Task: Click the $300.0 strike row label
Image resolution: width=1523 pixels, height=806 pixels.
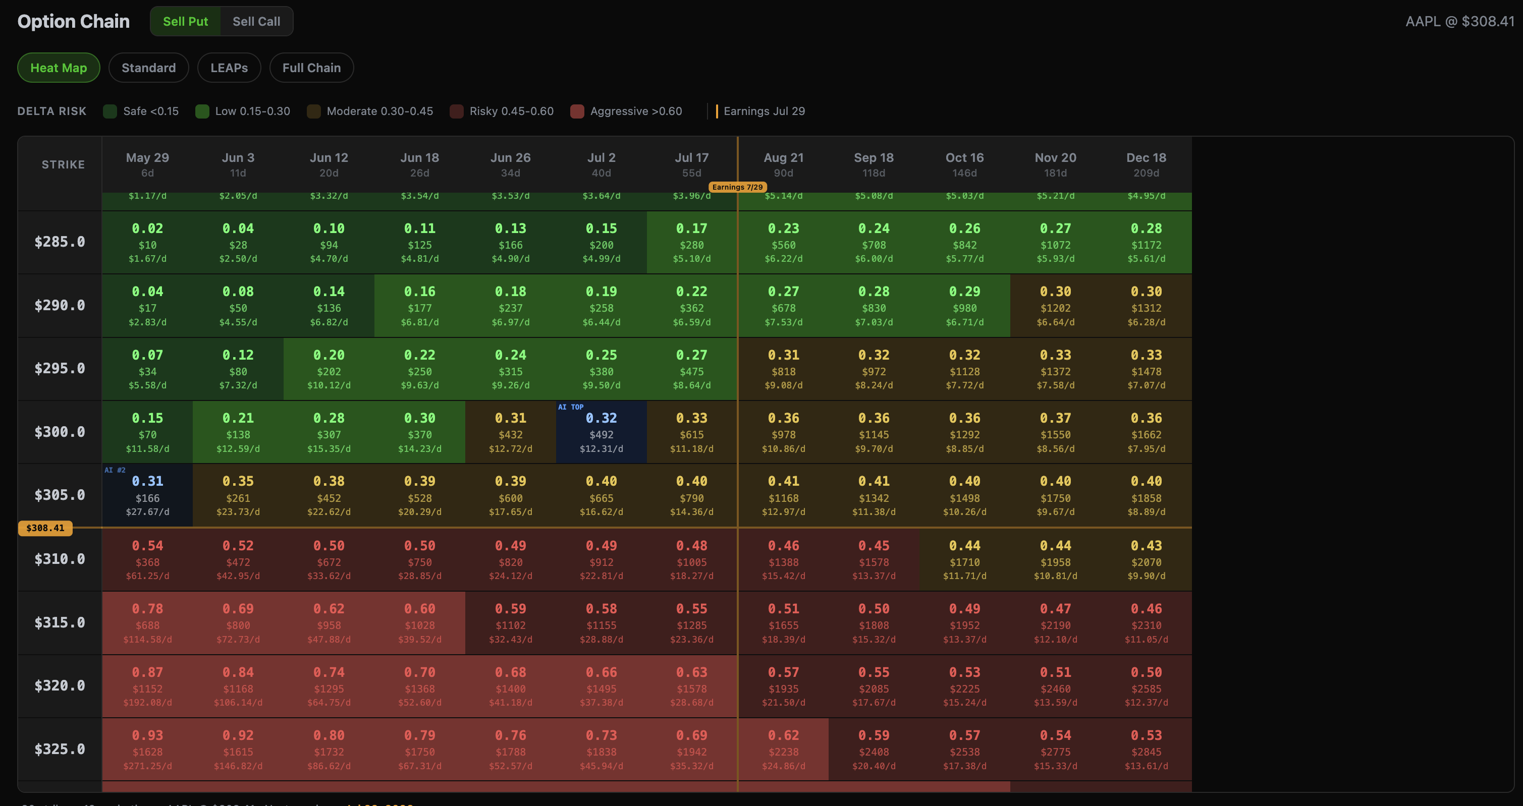Action: (60, 432)
